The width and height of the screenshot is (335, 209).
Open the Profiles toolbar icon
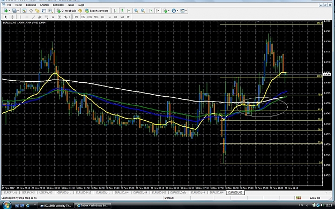[14, 11]
